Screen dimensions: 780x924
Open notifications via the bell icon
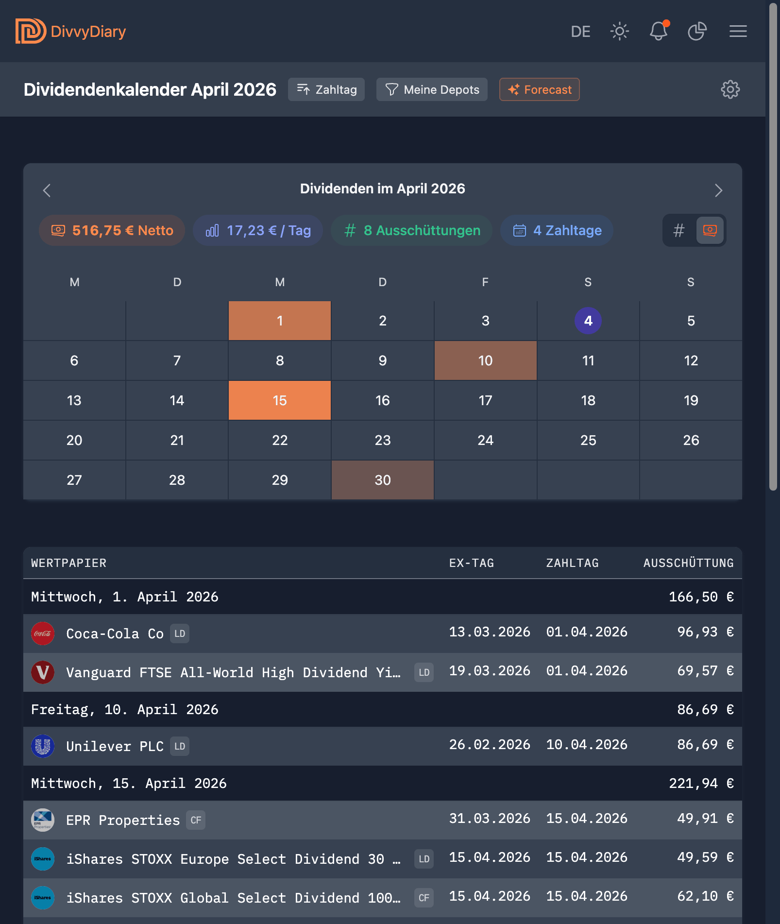[659, 31]
